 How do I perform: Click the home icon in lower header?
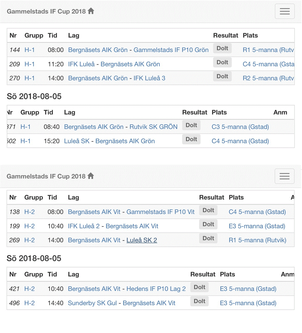[91, 176]
